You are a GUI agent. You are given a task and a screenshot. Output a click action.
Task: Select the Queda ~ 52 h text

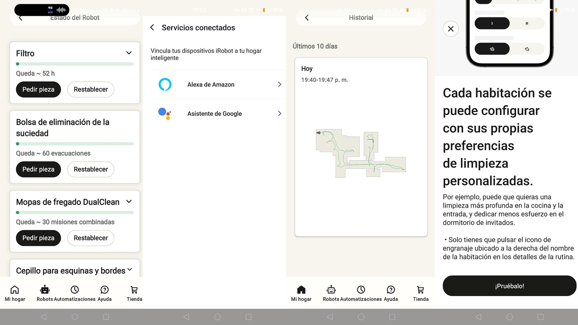coord(35,73)
